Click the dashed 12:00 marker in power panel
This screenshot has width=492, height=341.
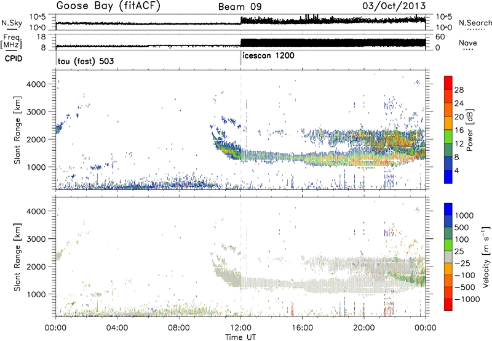click(240, 130)
